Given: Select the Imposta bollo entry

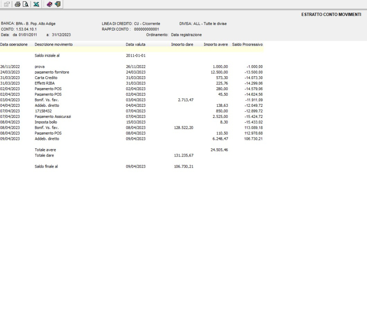Looking at the screenshot, I should pyautogui.click(x=46, y=122).
